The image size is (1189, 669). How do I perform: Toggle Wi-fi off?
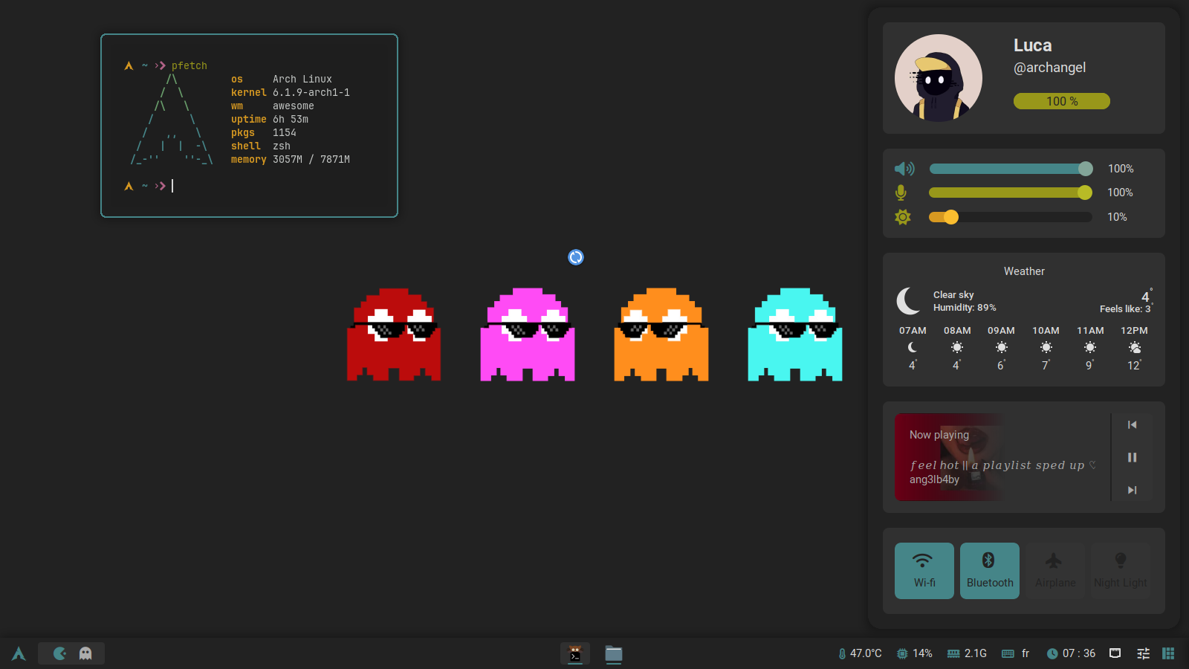pyautogui.click(x=924, y=571)
